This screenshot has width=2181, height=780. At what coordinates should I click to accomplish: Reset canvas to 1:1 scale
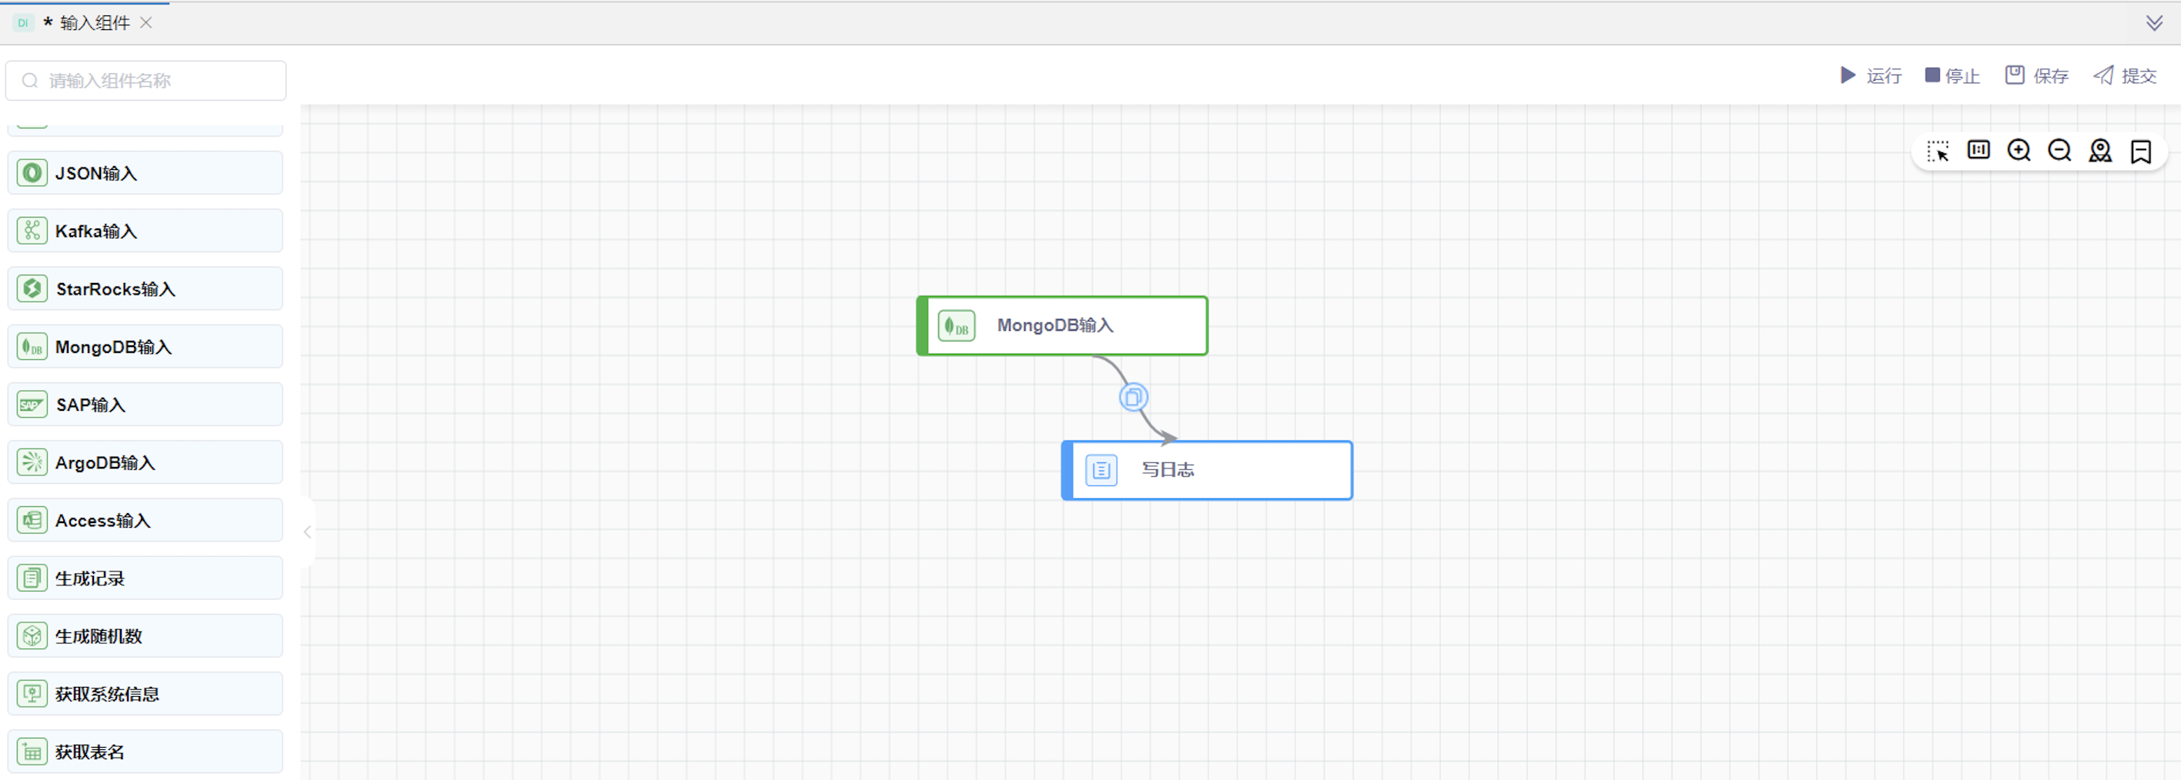click(x=1978, y=151)
